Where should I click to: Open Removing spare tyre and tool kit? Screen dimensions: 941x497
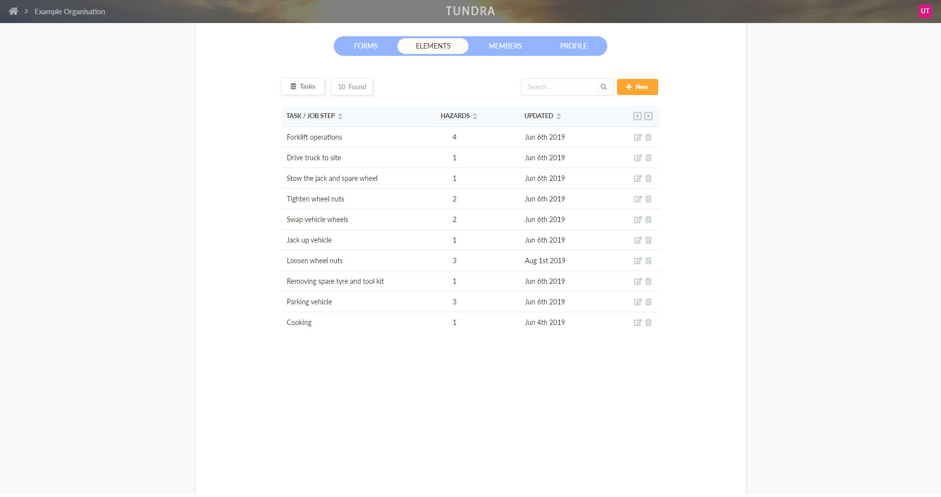pyautogui.click(x=470, y=281)
